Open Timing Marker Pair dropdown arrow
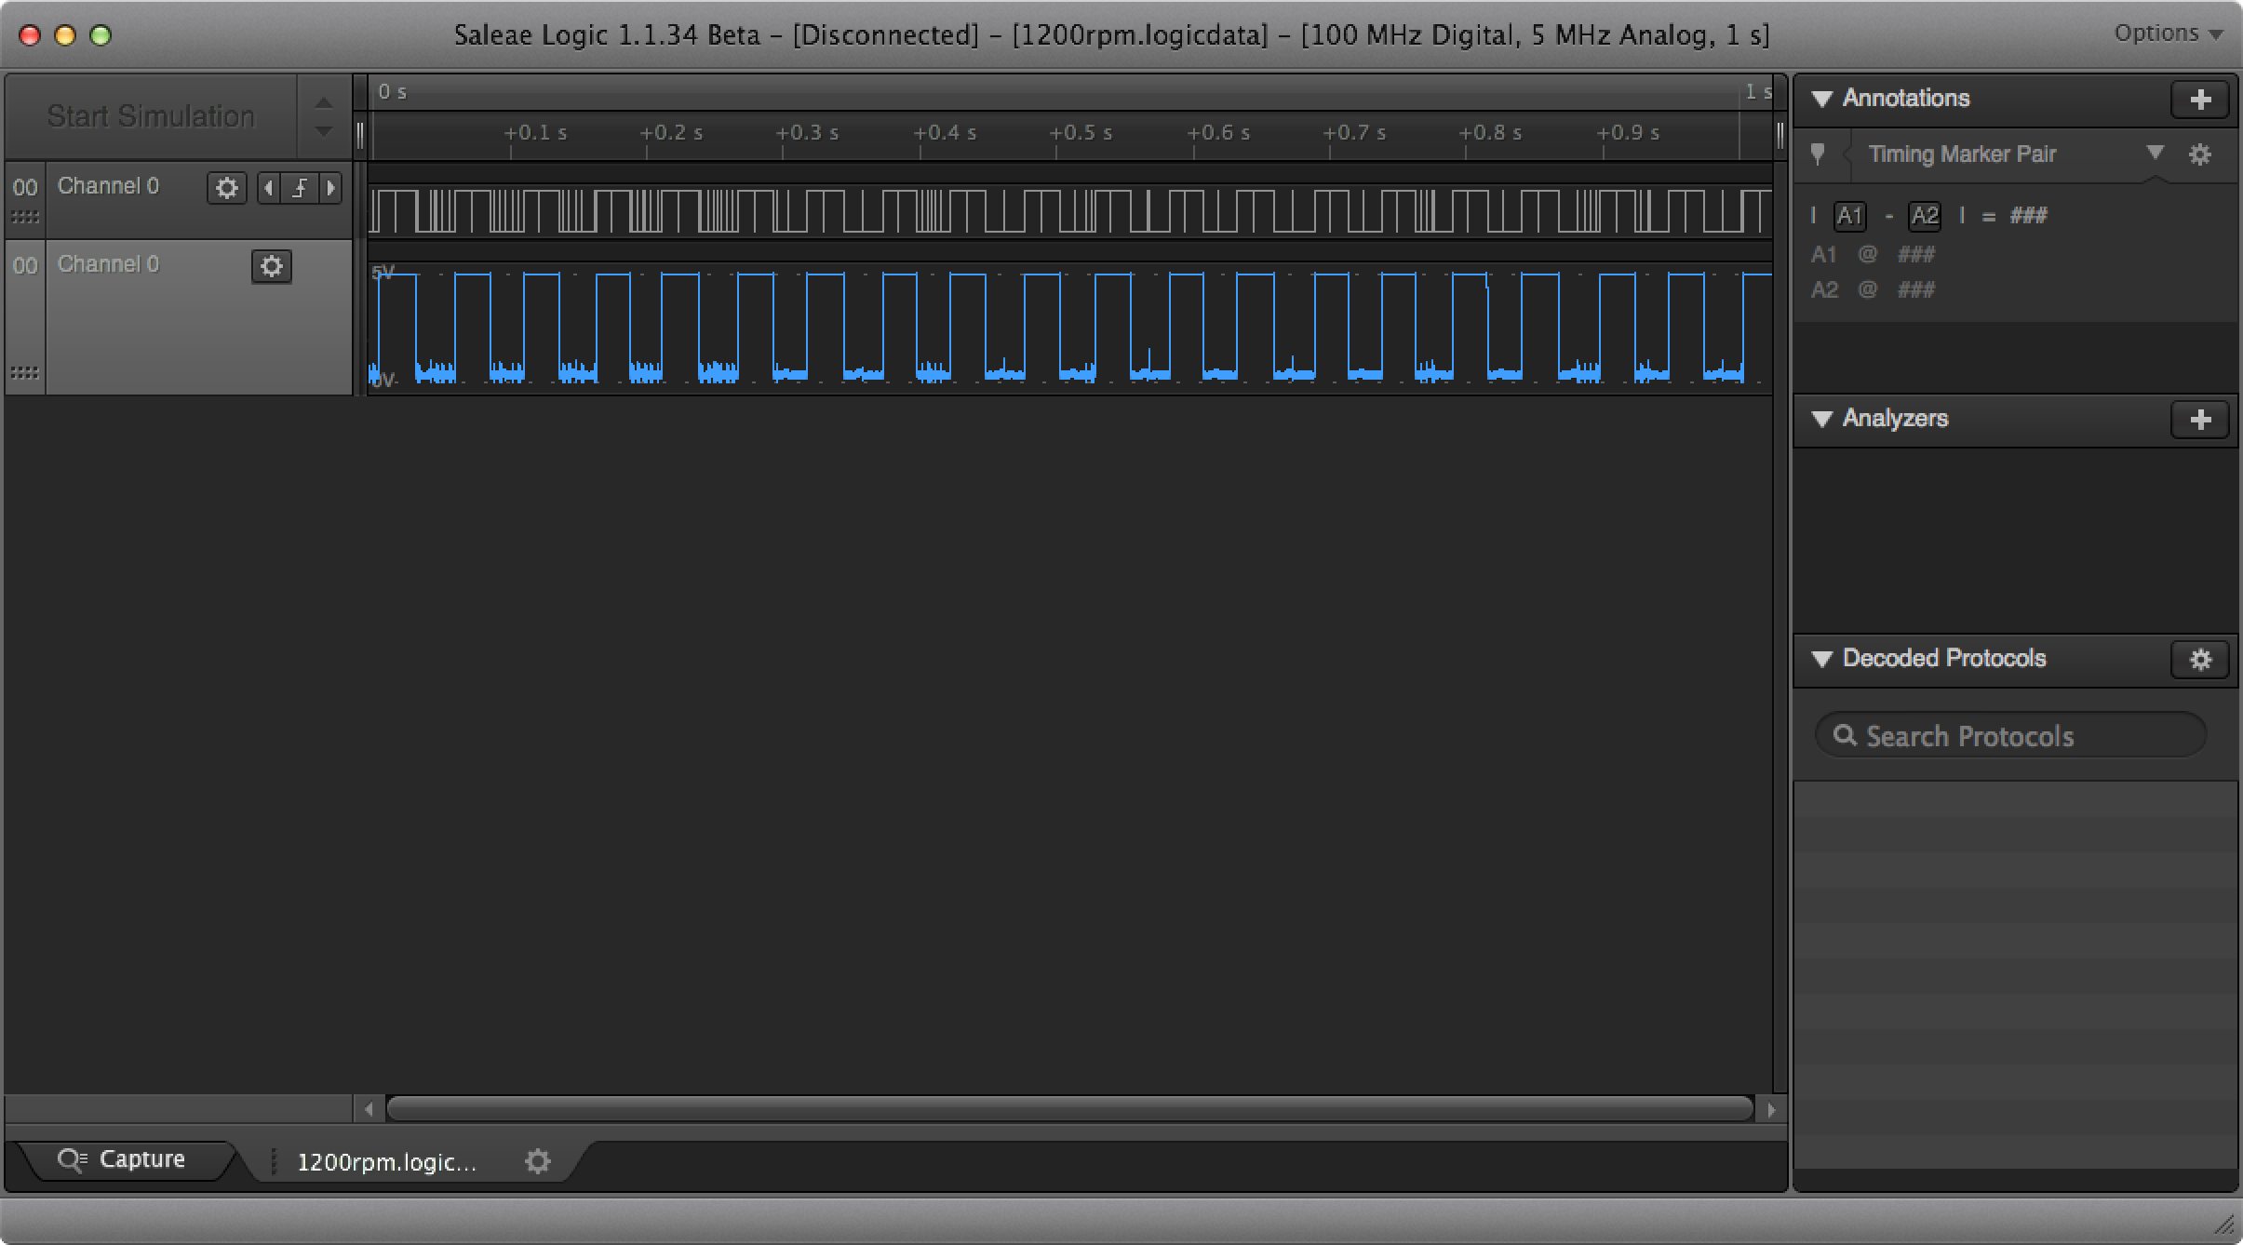 [x=2155, y=153]
